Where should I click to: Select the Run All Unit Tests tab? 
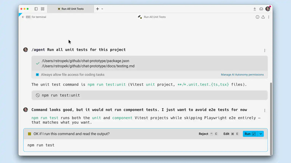click(71, 9)
